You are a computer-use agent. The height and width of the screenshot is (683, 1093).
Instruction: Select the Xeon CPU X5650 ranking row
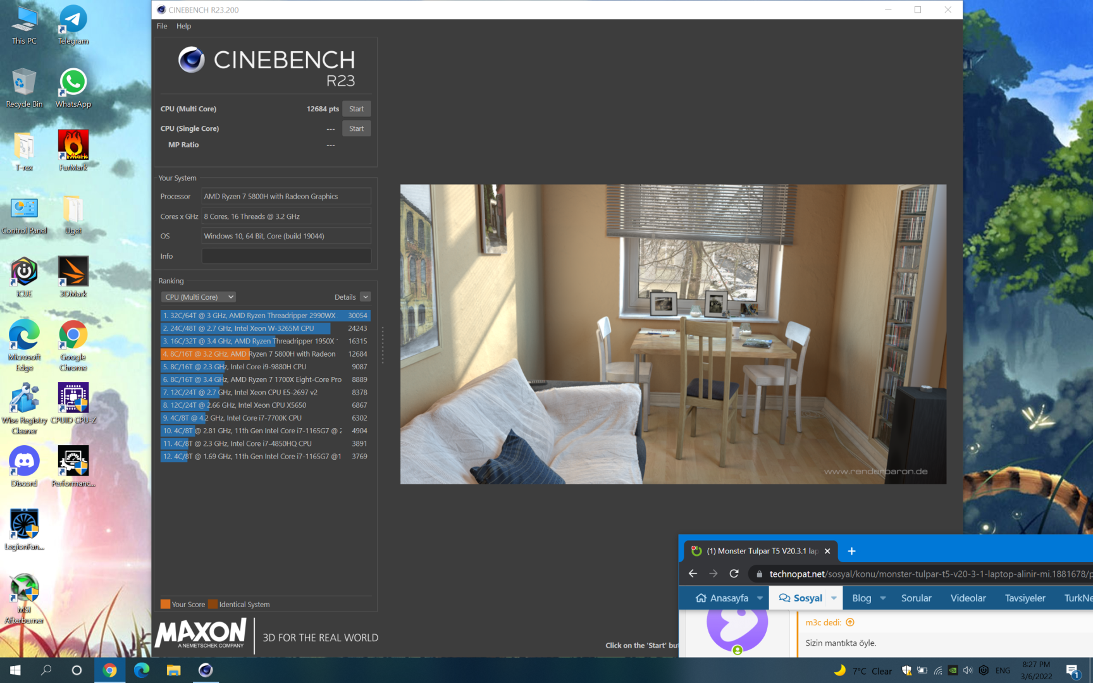point(265,405)
